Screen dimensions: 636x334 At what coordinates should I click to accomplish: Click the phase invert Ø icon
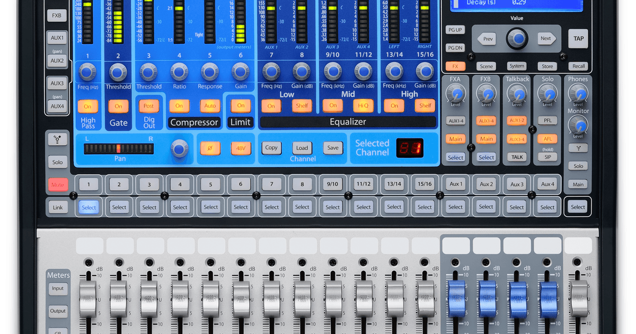210,148
